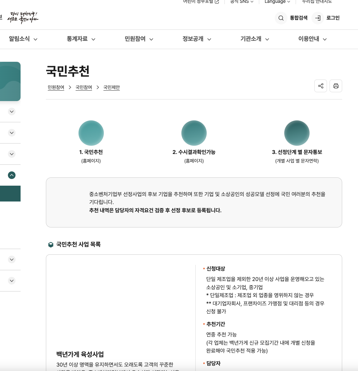Click the handwritten slogan logo

click(x=23, y=18)
